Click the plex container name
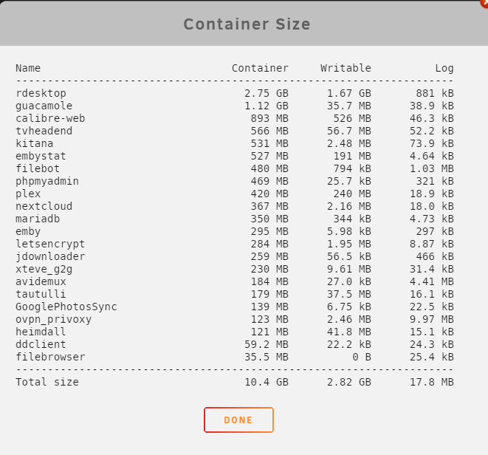The height and width of the screenshot is (455, 488). (x=28, y=194)
